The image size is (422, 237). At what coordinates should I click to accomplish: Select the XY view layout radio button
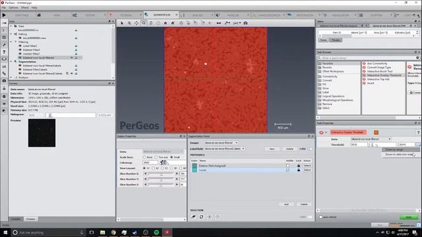click(144, 169)
